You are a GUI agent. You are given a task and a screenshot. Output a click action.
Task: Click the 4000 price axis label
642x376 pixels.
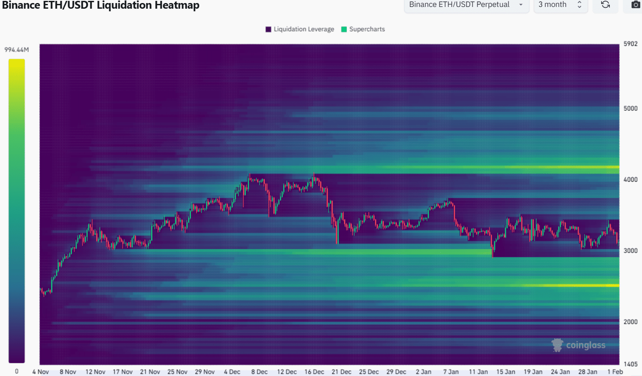[x=630, y=180]
